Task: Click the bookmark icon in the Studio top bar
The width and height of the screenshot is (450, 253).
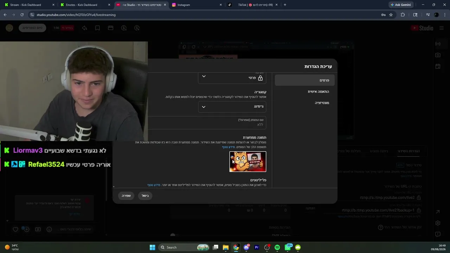Action: point(97,28)
